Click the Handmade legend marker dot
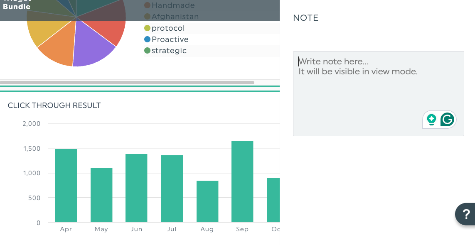Viewport: 475px width, 245px height. click(x=147, y=5)
